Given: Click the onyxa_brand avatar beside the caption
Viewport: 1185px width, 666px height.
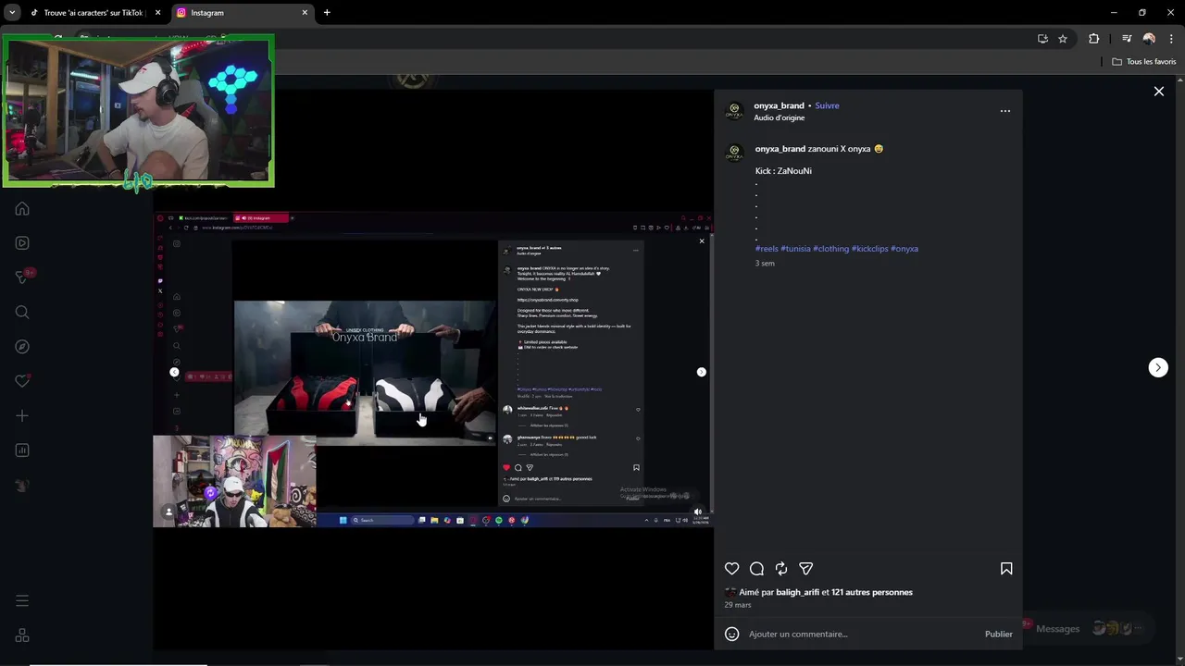Looking at the screenshot, I should pyautogui.click(x=735, y=153).
